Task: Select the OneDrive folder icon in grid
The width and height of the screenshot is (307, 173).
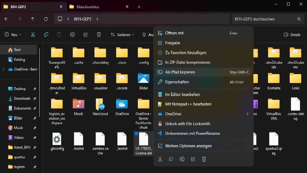Action: point(122,107)
